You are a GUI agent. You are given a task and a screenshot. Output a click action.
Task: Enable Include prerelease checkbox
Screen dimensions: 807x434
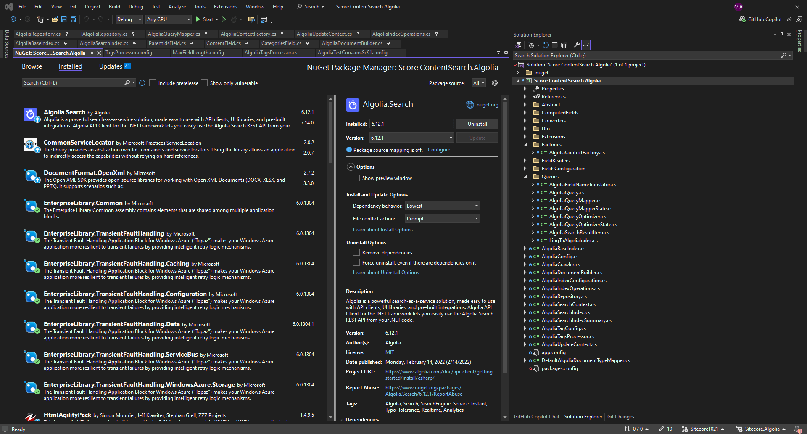coord(153,83)
